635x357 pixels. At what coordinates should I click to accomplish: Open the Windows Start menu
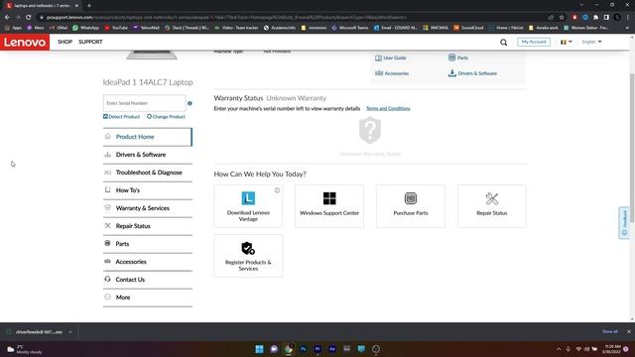tap(259, 349)
